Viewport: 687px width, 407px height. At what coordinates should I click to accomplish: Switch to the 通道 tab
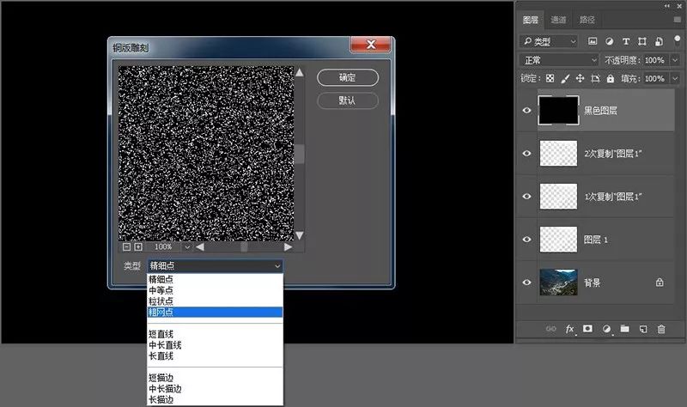tap(558, 20)
